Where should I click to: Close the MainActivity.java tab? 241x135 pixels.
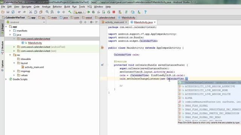(155, 22)
